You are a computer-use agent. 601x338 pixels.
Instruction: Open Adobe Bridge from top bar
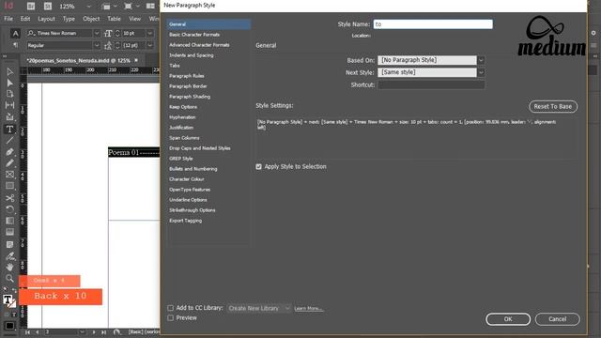(x=31, y=7)
